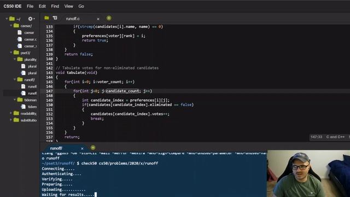This screenshot has height=197, width=350.
Task: Click the 'Authenticating....' terminal line
Action: tap(61, 174)
